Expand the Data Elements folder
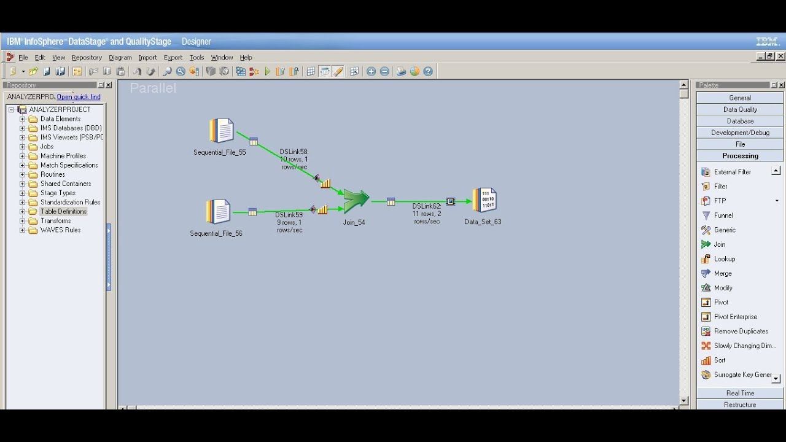This screenshot has height=442, width=786. pos(22,119)
